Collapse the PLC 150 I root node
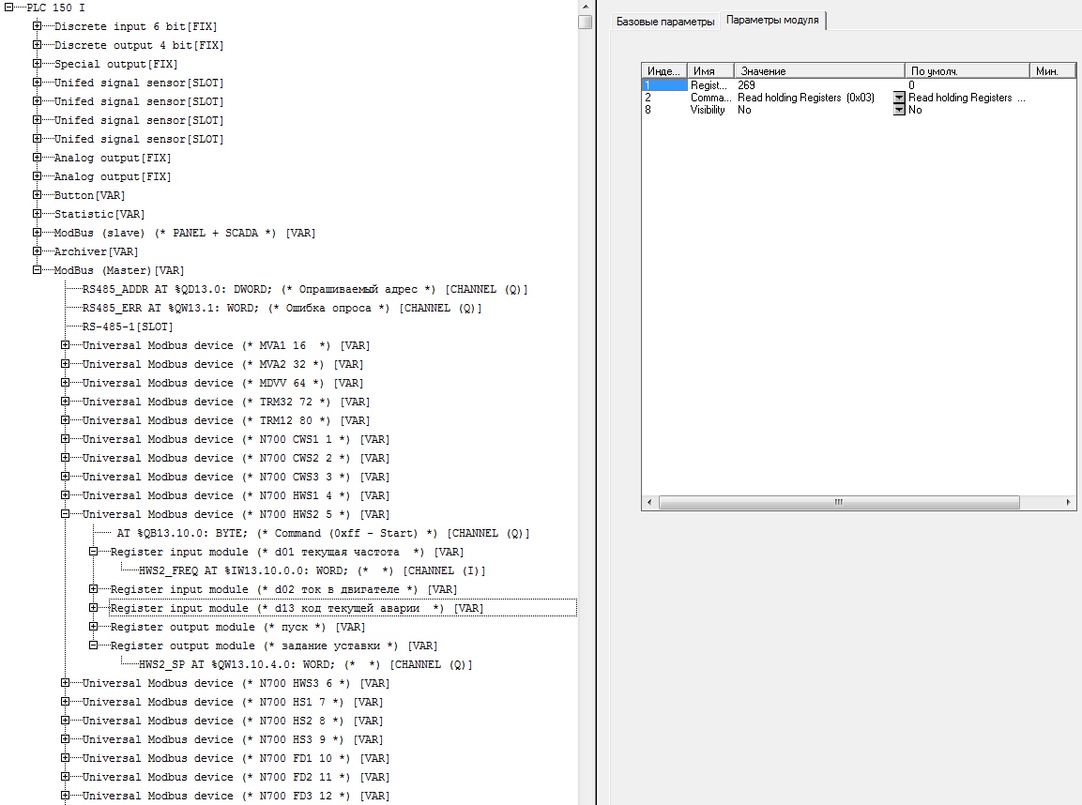This screenshot has height=805, width=1082. 9,8
